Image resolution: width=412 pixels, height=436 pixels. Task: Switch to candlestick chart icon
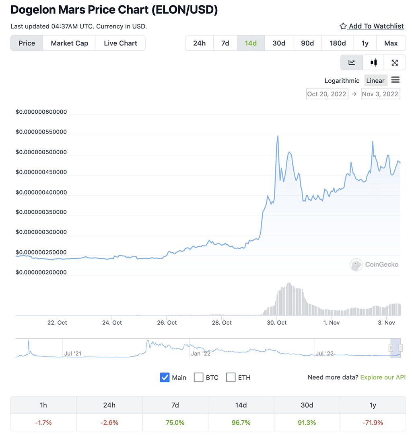[x=374, y=63]
